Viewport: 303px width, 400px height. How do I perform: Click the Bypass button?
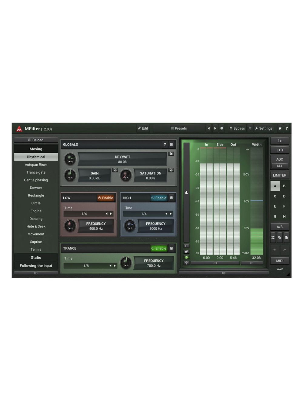coord(237,128)
